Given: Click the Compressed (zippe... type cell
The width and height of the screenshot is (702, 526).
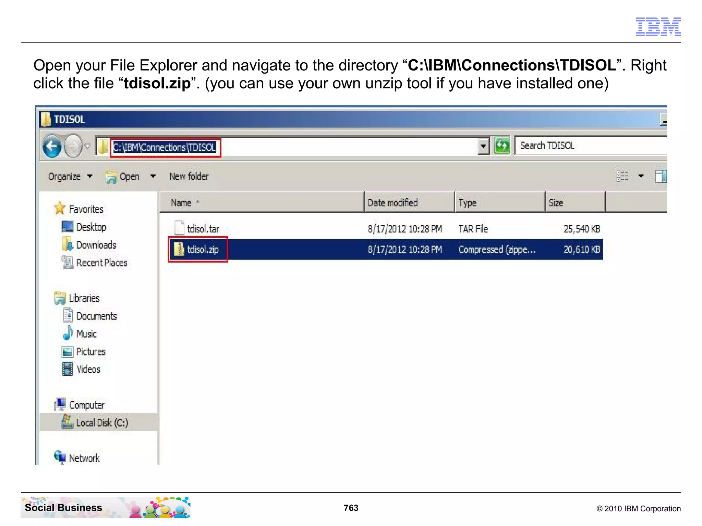Looking at the screenshot, I should (x=497, y=249).
